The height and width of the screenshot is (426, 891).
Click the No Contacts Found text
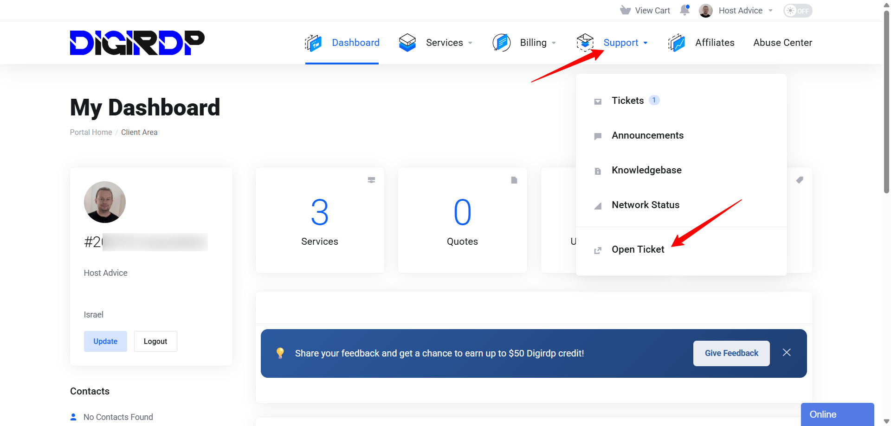(x=118, y=417)
